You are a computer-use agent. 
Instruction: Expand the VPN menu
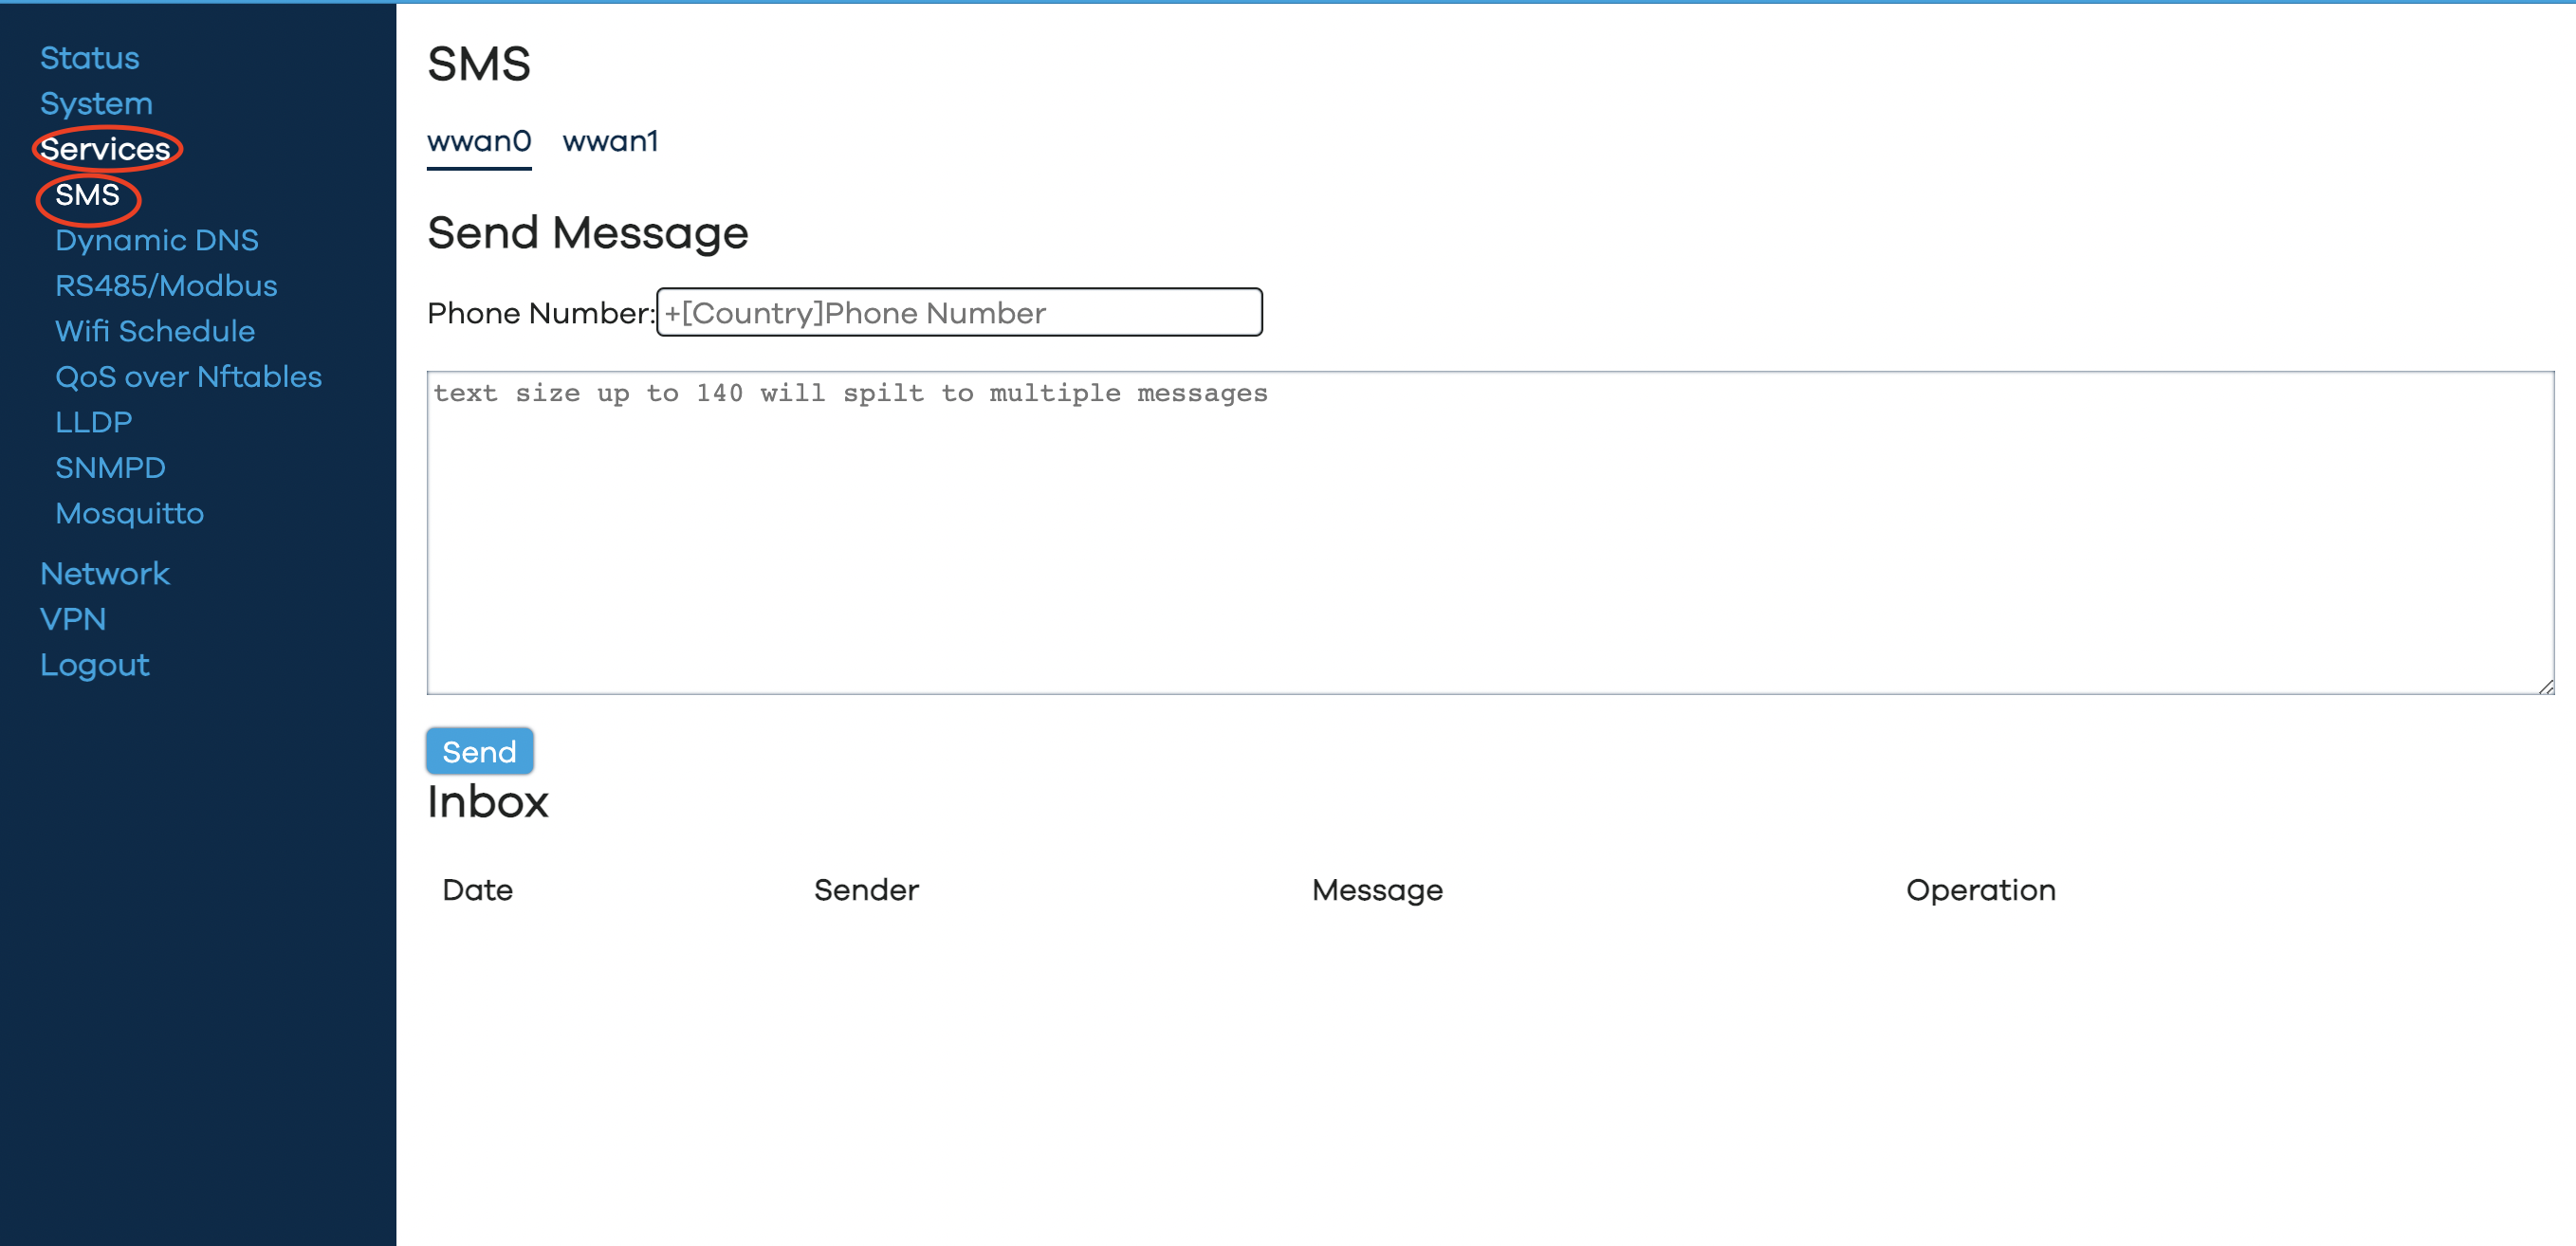coord(73,619)
